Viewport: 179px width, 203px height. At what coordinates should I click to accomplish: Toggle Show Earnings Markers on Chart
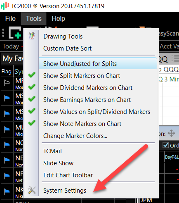click(x=87, y=100)
